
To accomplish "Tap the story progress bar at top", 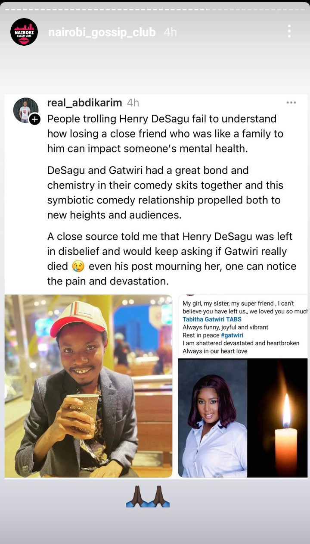I will tap(155, 9).
